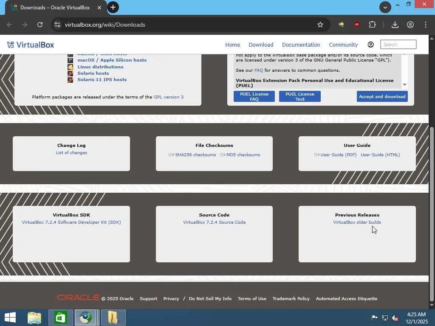435x326 pixels.
Task: Click the Linux distributions penguin icon
Action: [x=70, y=67]
